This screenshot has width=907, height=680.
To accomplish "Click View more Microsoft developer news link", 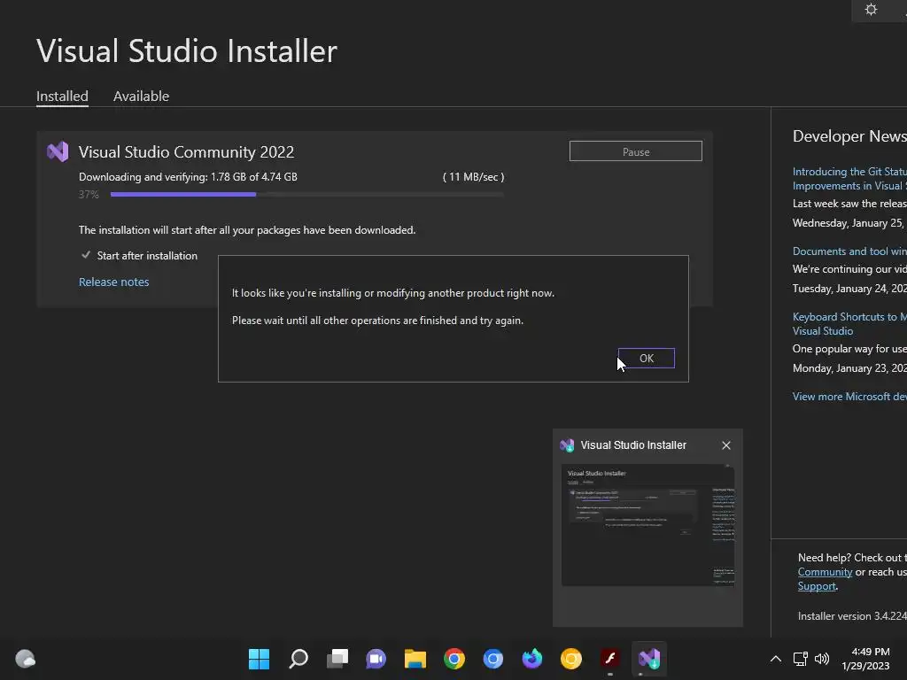I will pos(849,396).
